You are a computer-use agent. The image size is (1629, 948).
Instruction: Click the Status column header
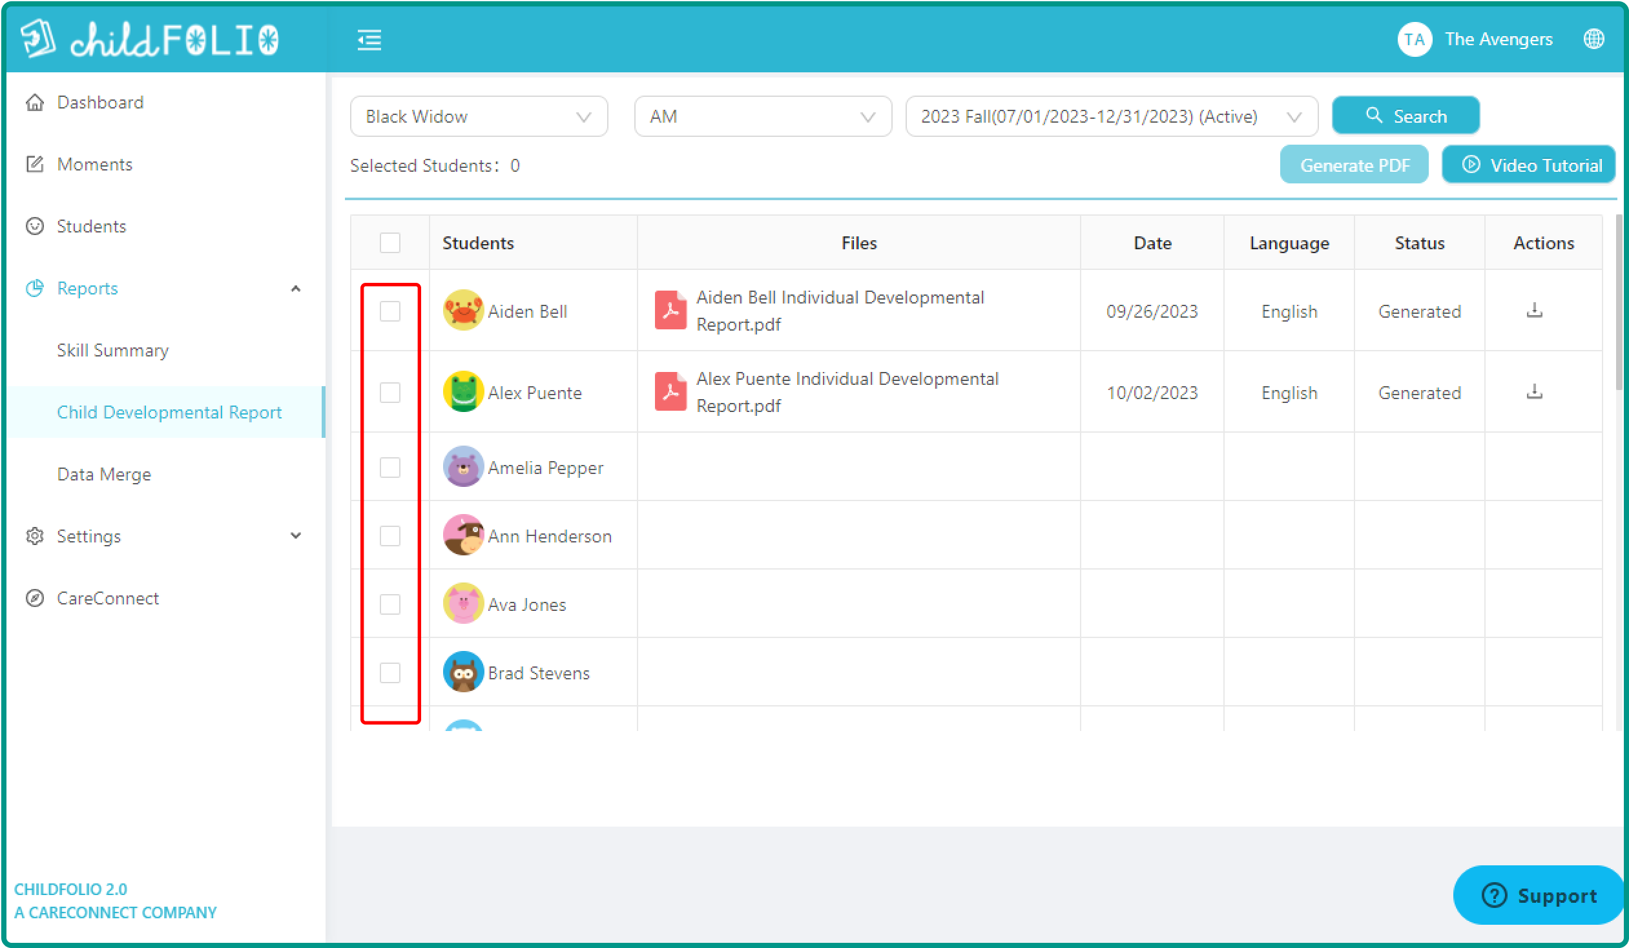(1420, 243)
